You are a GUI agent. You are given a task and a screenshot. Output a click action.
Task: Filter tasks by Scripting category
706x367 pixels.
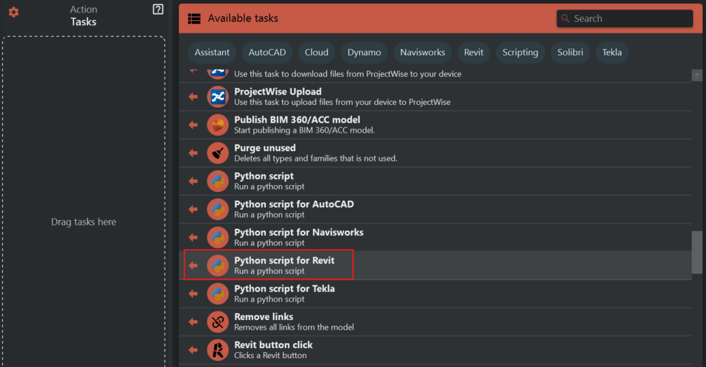pos(520,52)
